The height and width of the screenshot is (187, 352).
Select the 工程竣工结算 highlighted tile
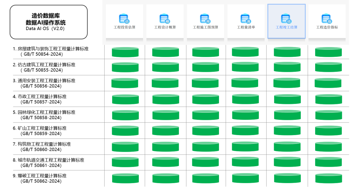click(286, 21)
